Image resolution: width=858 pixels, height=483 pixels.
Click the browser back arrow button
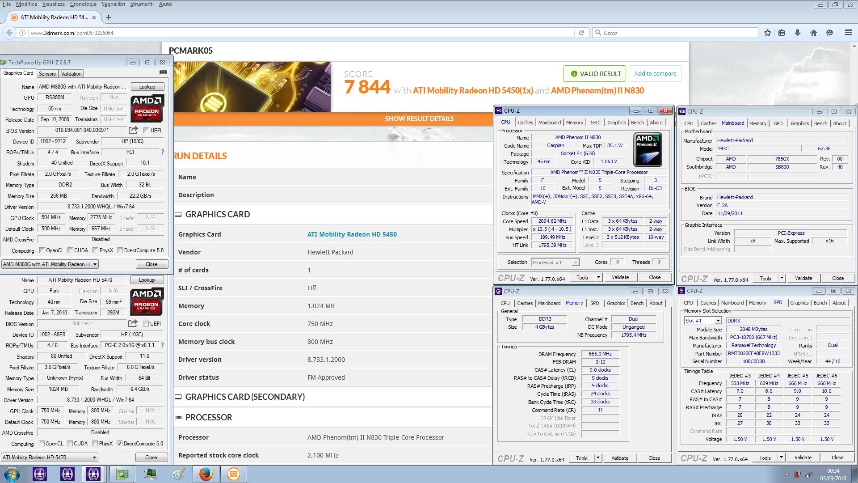tap(9, 33)
